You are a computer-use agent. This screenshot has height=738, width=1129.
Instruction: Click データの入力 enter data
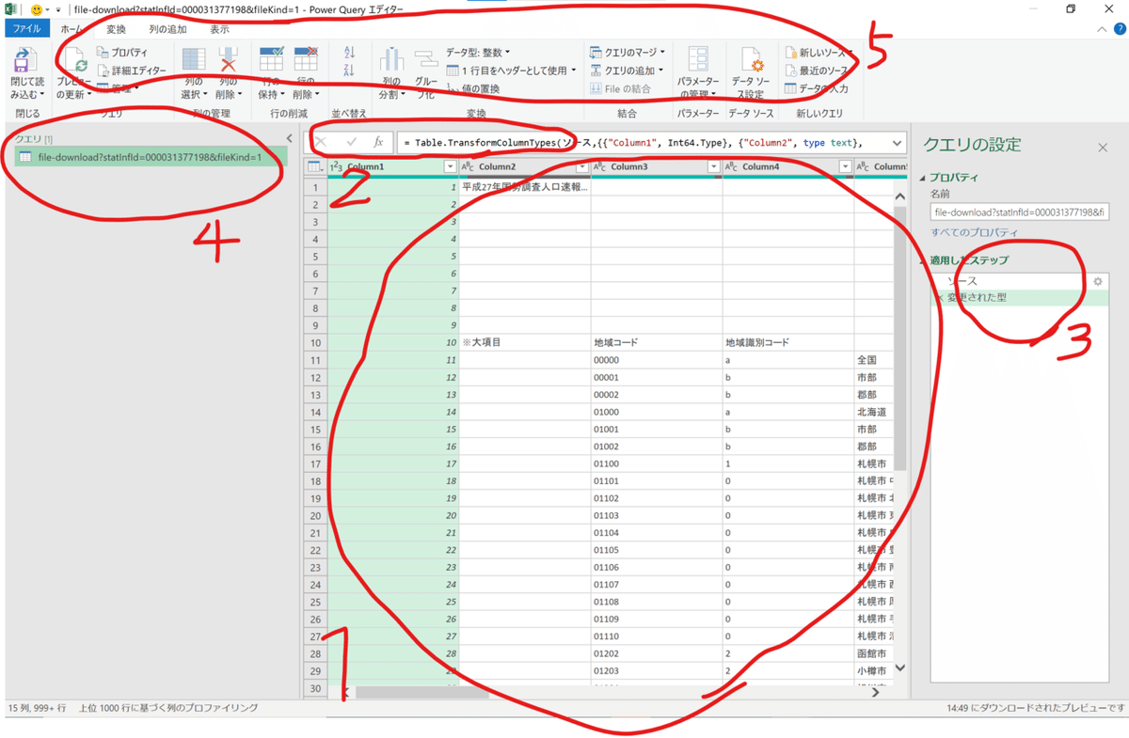817,88
